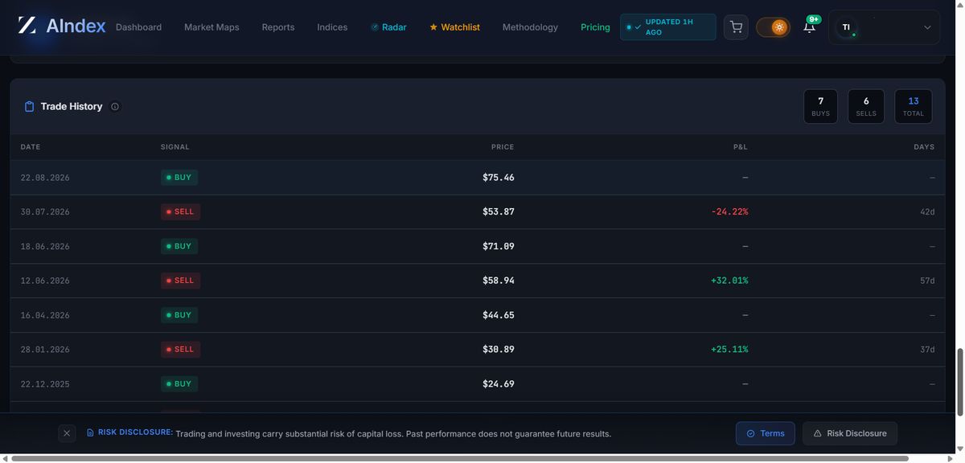Viewport: 965px width, 463px height.
Task: Toggle the light/dark theme switch
Action: (x=773, y=27)
